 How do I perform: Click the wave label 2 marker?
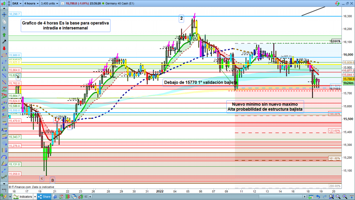click(x=181, y=18)
